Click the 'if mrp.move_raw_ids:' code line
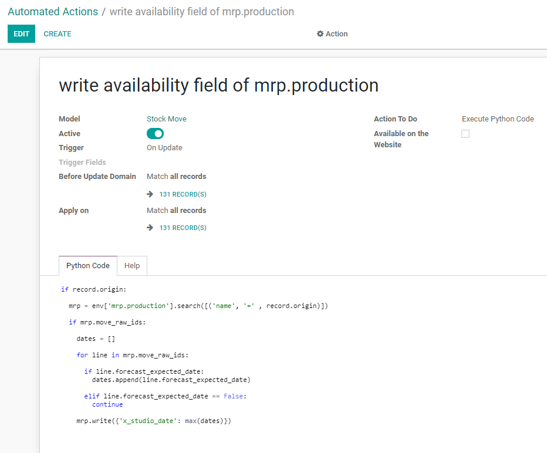This screenshot has height=453, width=547. coord(107,322)
